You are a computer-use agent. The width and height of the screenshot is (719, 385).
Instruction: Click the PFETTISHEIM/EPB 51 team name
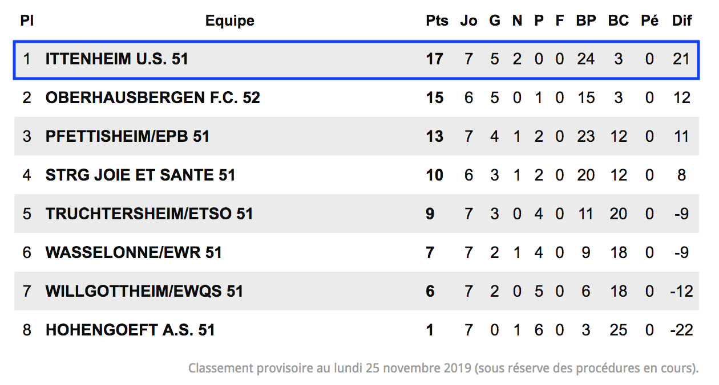(x=128, y=137)
